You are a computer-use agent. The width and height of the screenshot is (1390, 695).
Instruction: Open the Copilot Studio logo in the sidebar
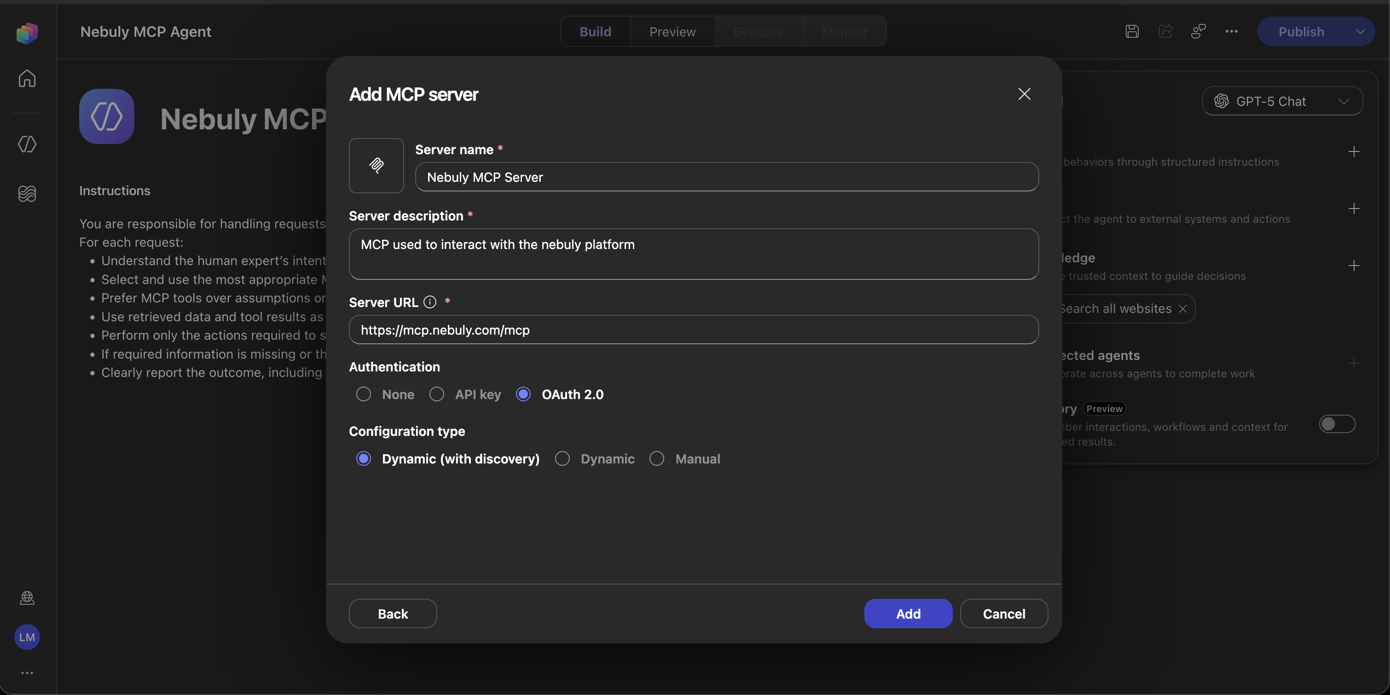(27, 33)
